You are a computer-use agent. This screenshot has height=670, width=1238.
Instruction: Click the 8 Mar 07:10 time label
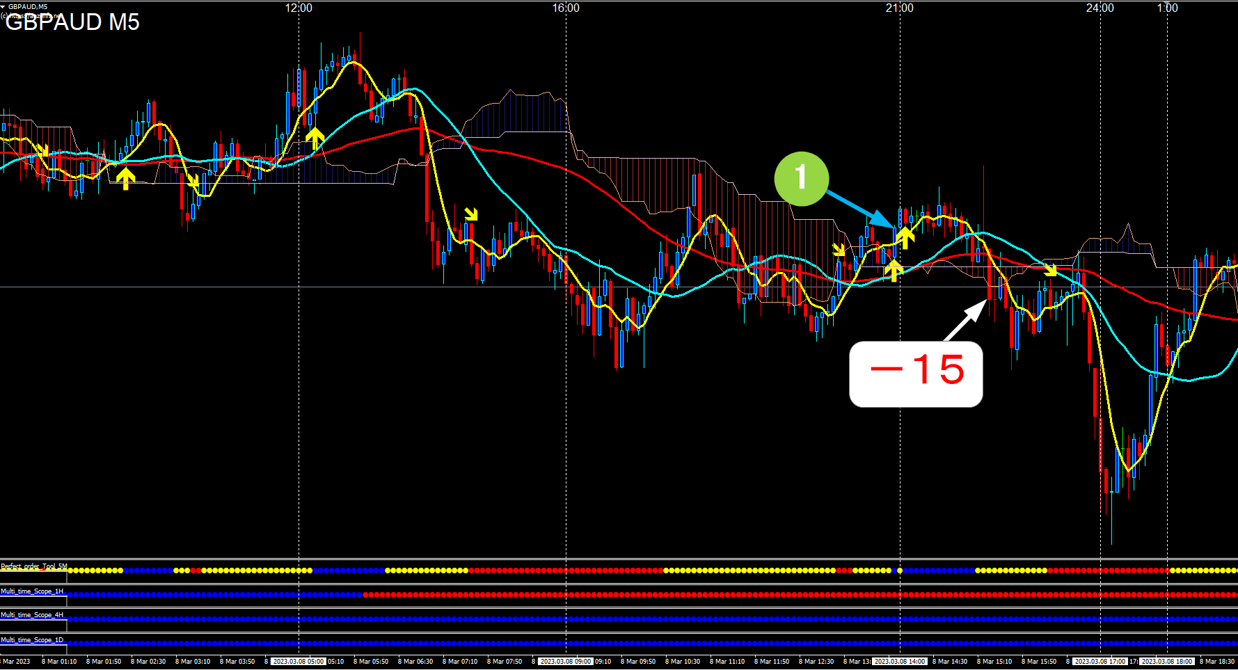(460, 662)
